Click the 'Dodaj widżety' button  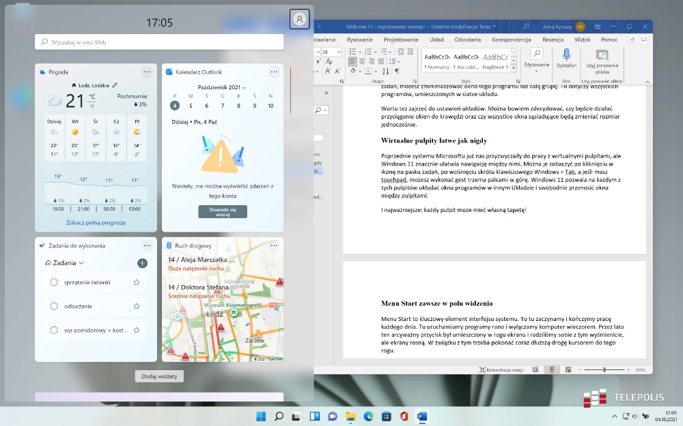tap(159, 376)
